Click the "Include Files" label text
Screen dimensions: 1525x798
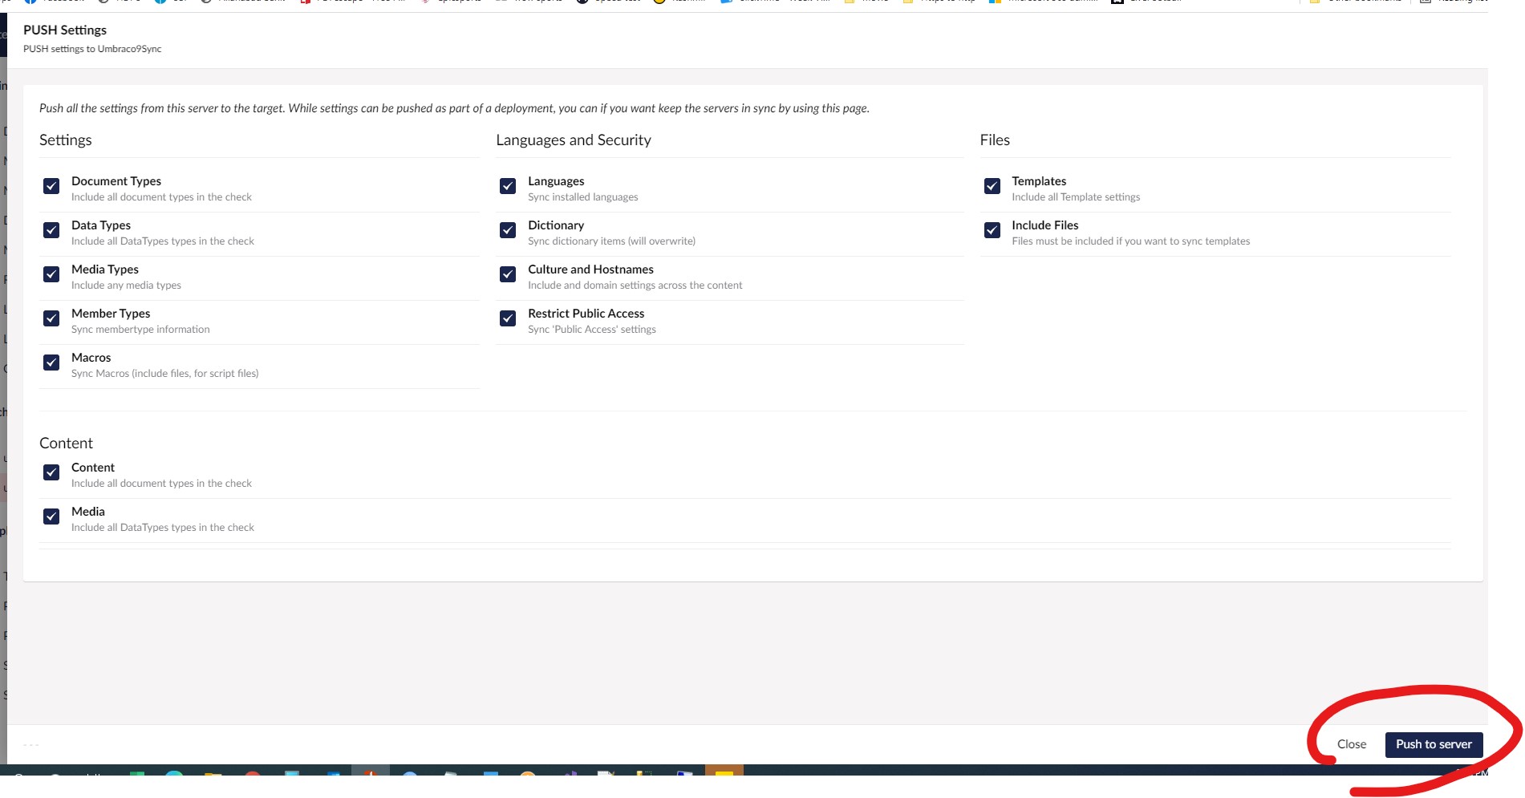pos(1044,225)
